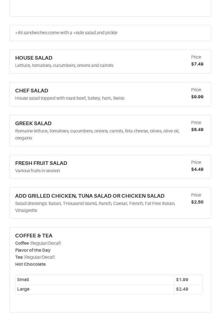Select the Various fruits in season description

tap(38, 171)
